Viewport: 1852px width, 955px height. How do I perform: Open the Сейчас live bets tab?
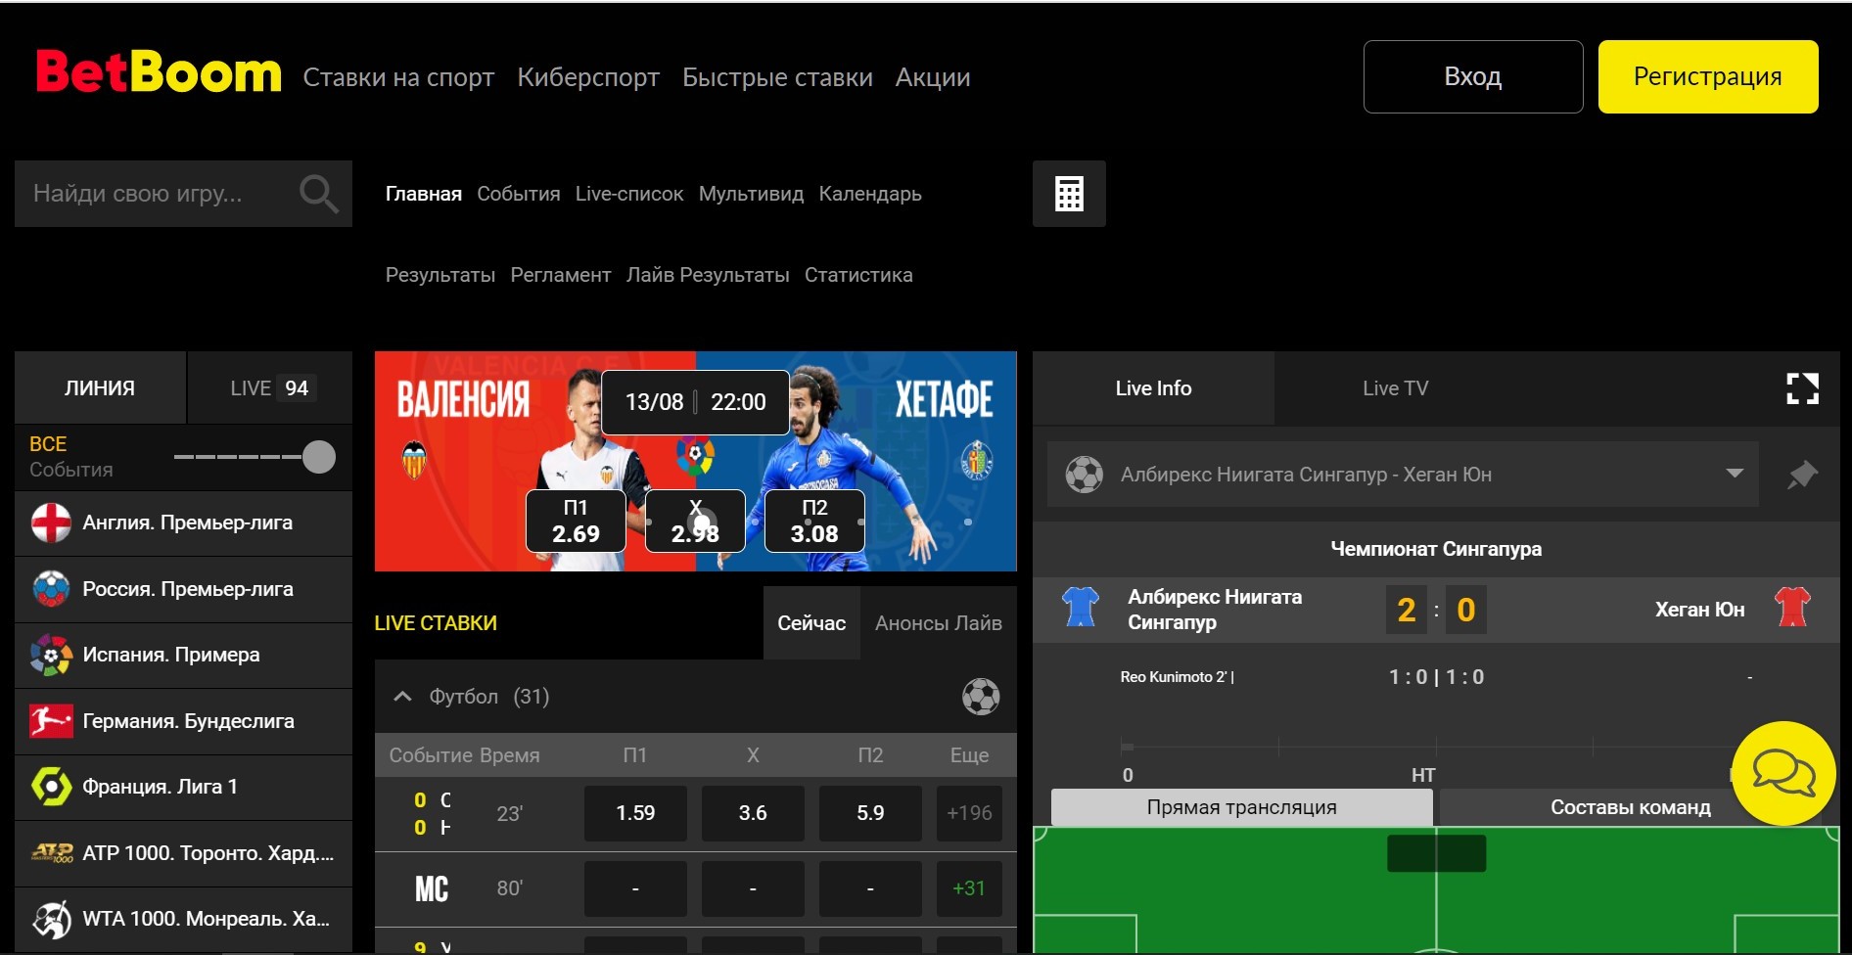[811, 623]
